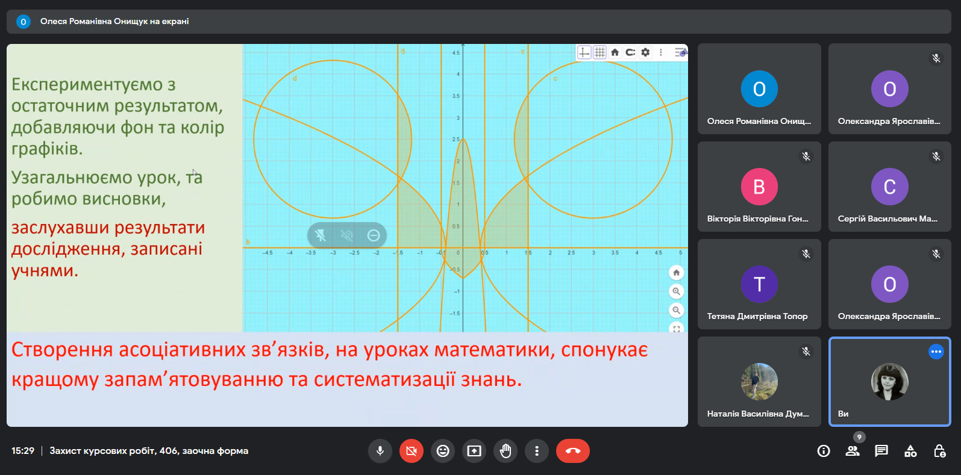Click the present screen button
The width and height of the screenshot is (961, 475).
(x=474, y=451)
